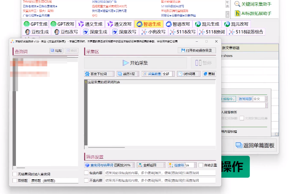The height and width of the screenshot is (194, 299).
Task: Open the 全部返回 dropdown
Action: coord(151,165)
